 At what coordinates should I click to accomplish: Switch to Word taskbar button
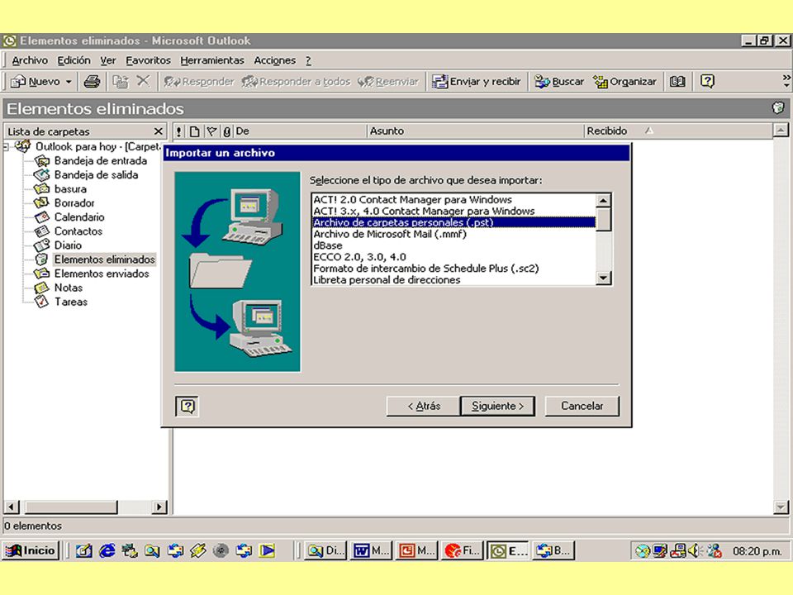pyautogui.click(x=371, y=550)
